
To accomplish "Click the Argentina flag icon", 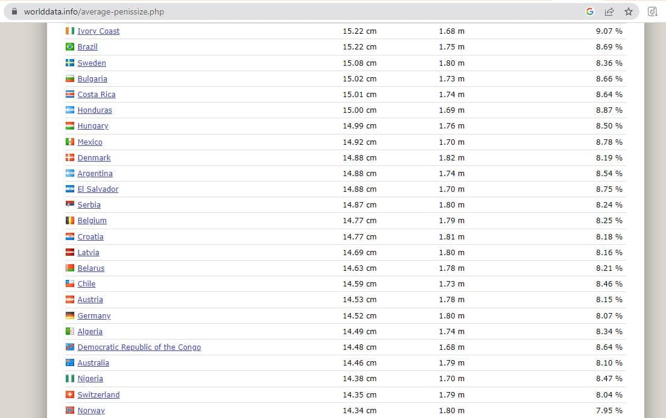I will click(x=70, y=173).
